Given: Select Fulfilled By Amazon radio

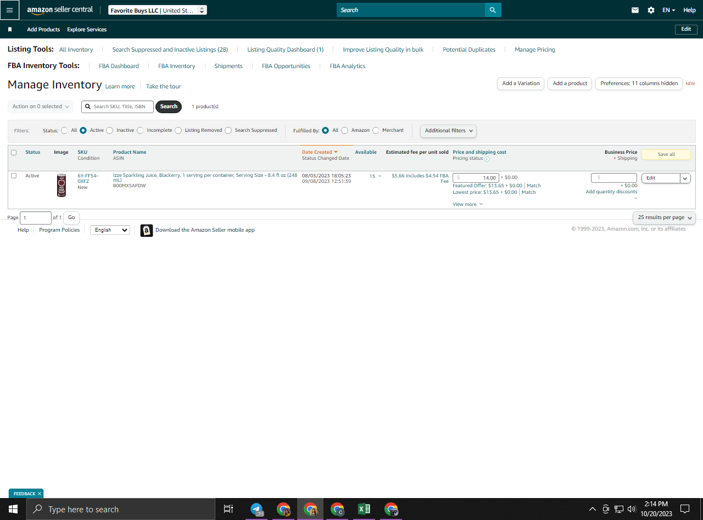Looking at the screenshot, I should 345,131.
